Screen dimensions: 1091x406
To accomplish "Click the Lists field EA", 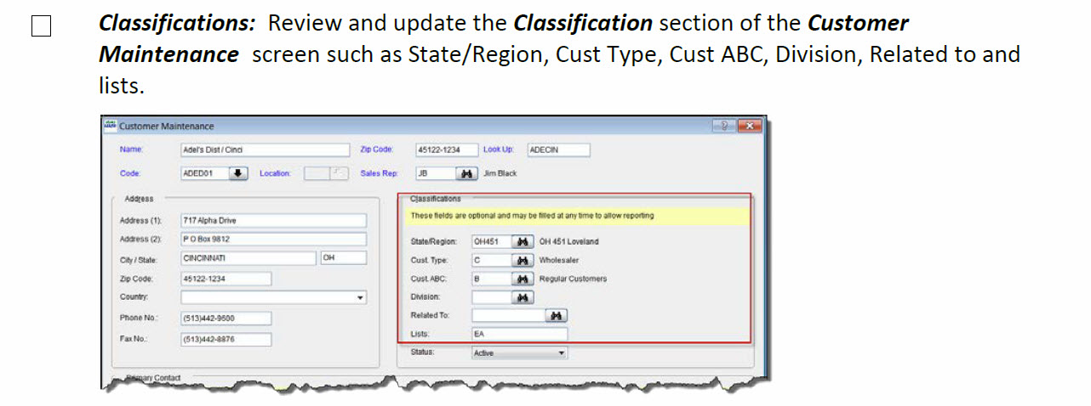I will 519,334.
